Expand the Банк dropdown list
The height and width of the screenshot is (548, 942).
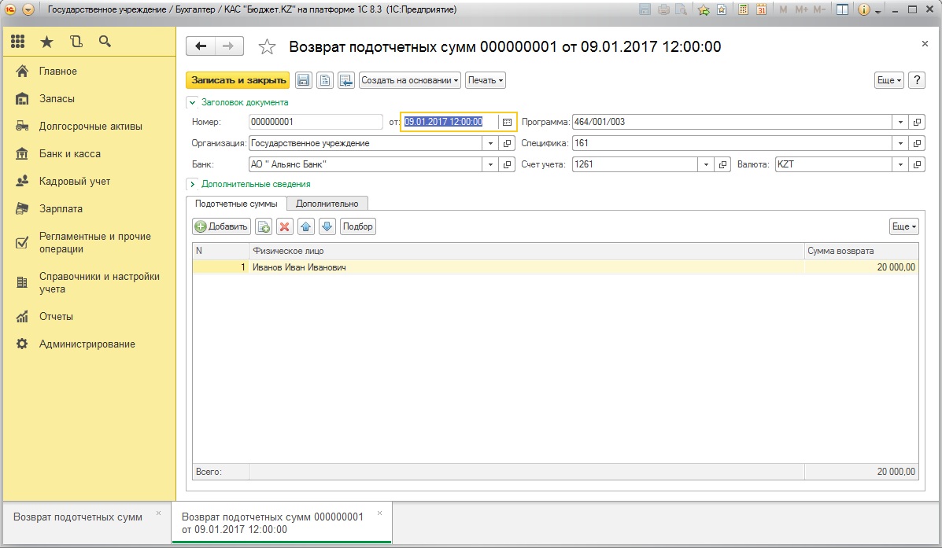coord(491,164)
